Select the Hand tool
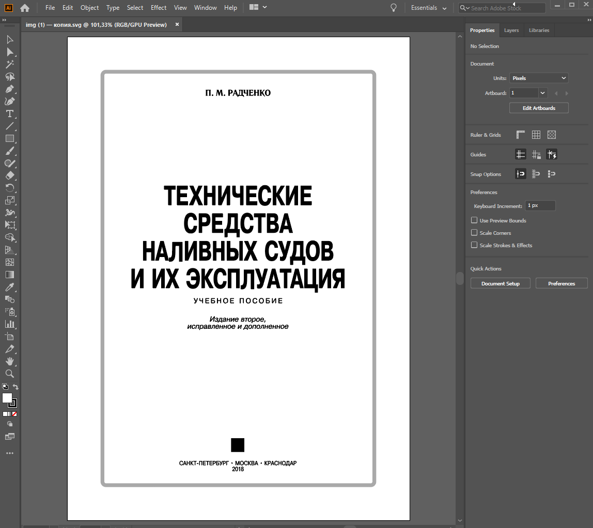 (9, 361)
